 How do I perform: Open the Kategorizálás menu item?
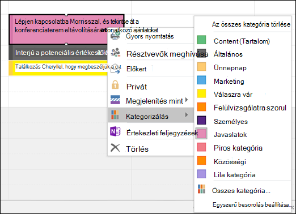click(151, 115)
